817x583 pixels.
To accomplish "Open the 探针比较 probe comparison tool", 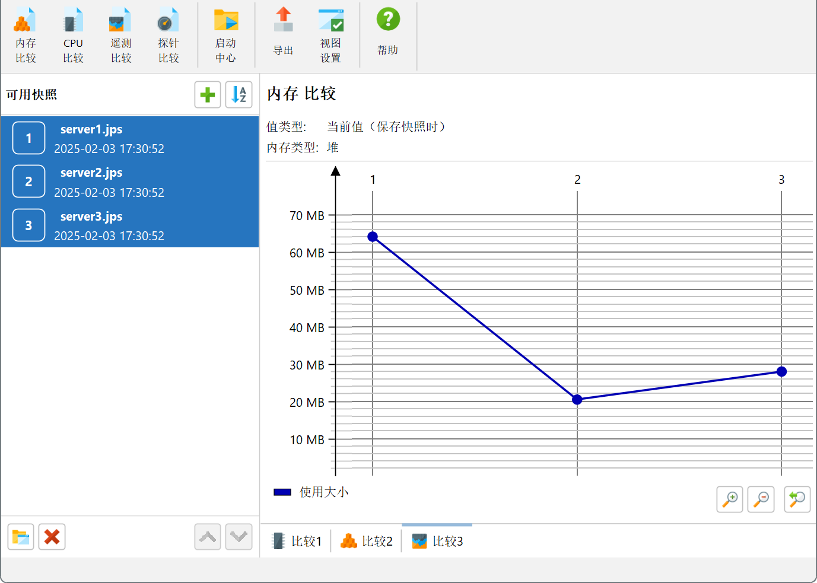I will tap(168, 36).
